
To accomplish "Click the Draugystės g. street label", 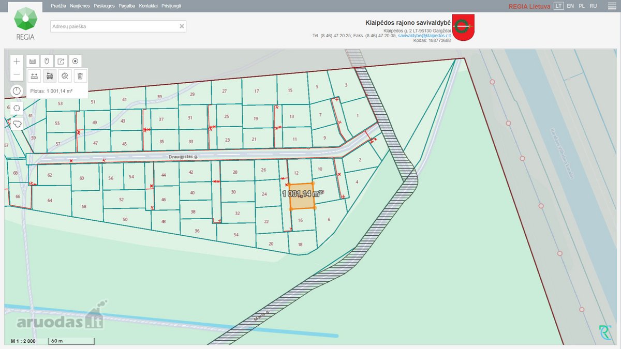I will (x=184, y=156).
